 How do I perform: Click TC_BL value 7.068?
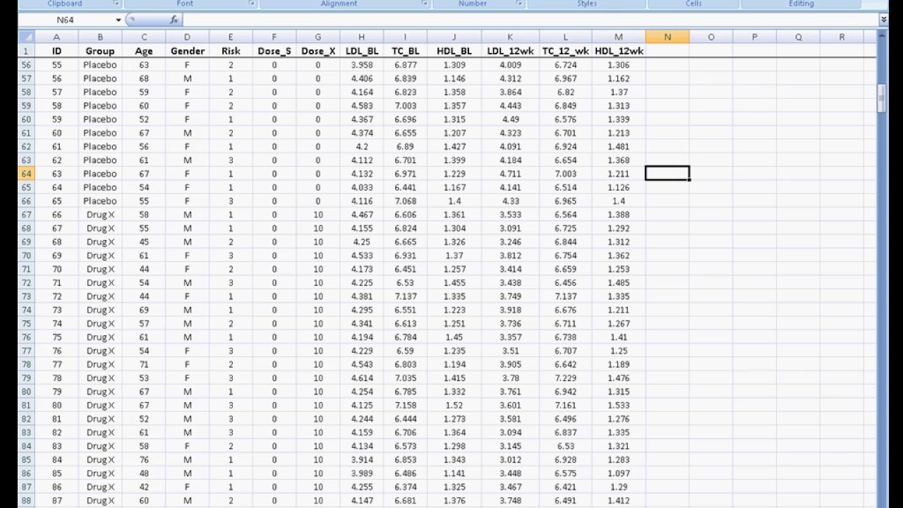(405, 201)
